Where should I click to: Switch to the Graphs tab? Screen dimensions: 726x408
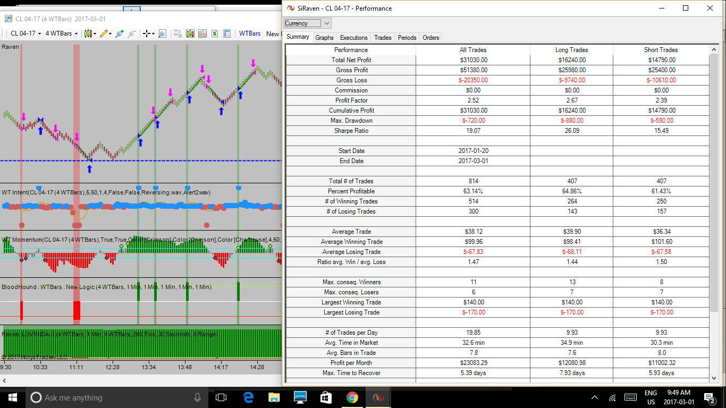pyautogui.click(x=324, y=38)
